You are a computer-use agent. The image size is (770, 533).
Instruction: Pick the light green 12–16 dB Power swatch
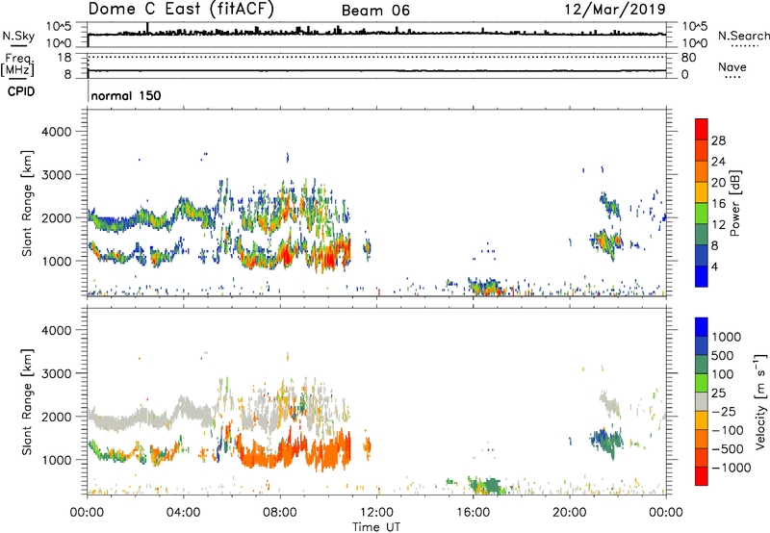[x=702, y=214]
